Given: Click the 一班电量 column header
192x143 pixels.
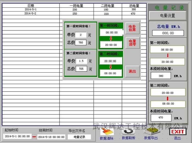Looking at the screenshot, I should click(x=77, y=5).
